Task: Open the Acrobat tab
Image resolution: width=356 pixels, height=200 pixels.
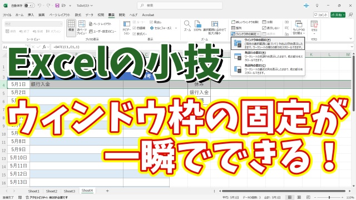Action: coord(148,15)
